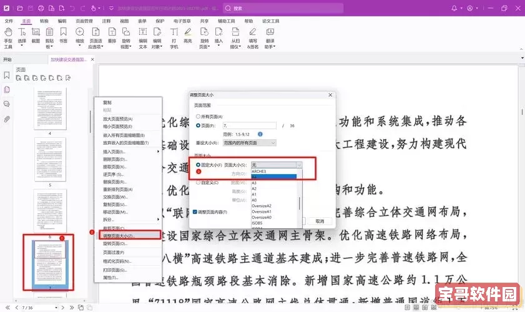Select the Edit Text (编辑文本) tool
The width and height of the screenshot is (525, 312).
pos(143,32)
